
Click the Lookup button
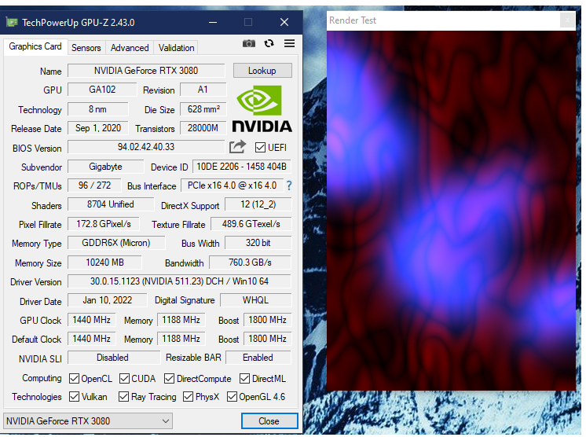point(262,71)
